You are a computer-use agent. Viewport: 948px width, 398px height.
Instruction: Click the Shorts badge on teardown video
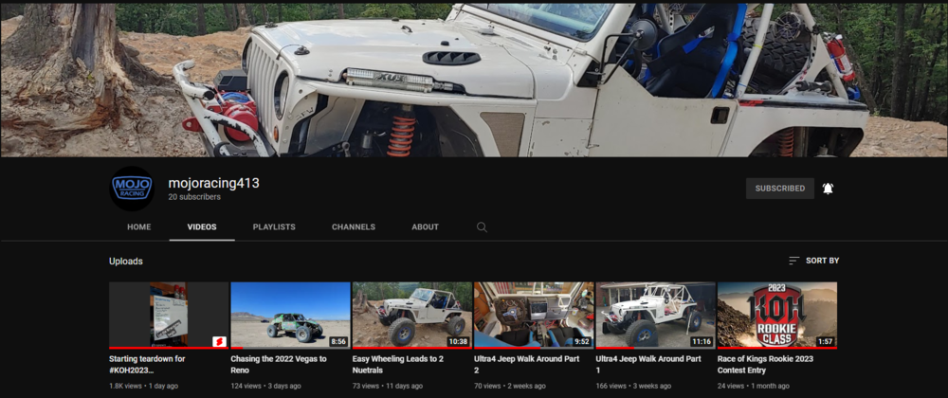(x=219, y=342)
